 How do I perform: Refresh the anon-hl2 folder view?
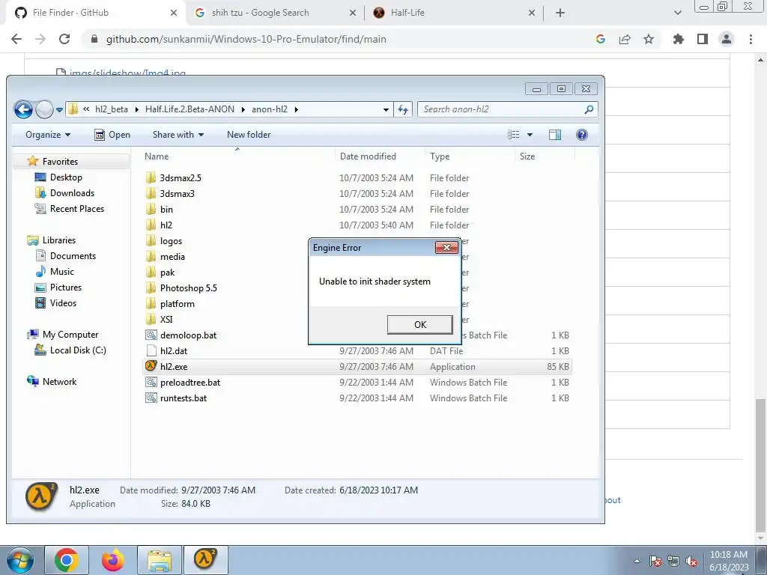(x=403, y=109)
